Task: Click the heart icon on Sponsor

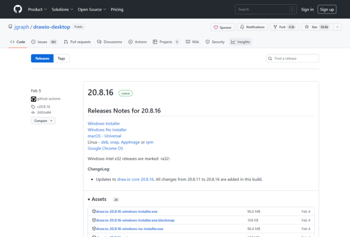Action: tap(216, 27)
